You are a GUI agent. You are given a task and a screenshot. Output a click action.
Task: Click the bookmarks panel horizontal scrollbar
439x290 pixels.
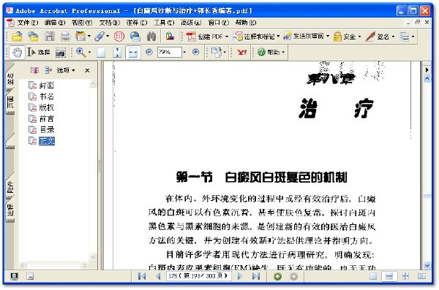[53, 265]
